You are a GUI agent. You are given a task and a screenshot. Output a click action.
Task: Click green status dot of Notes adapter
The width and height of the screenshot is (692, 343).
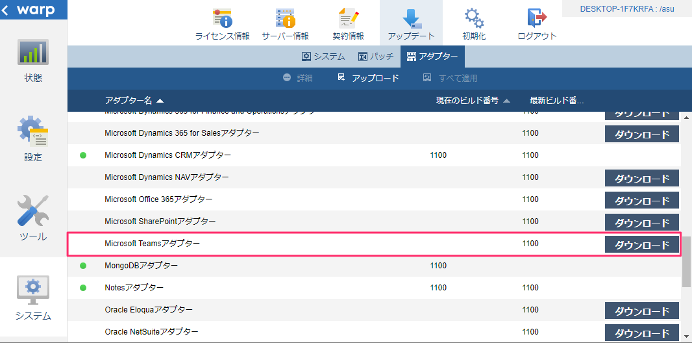click(83, 288)
